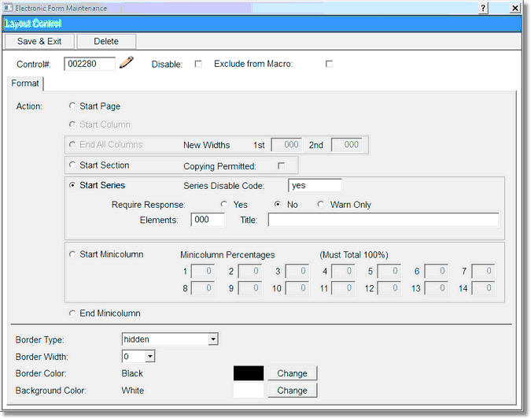
Task: Toggle the Copying Permitted checkbox
Action: coord(281,165)
